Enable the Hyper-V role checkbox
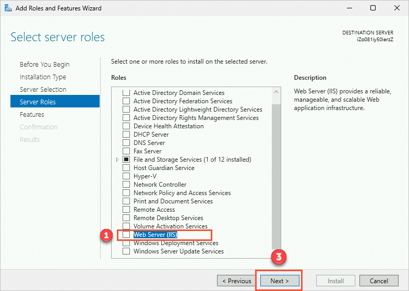The image size is (409, 291). point(126,176)
